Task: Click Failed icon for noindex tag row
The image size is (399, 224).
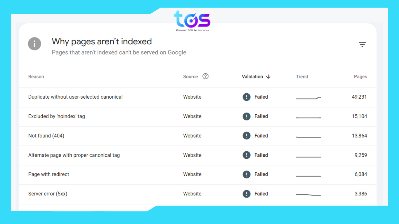Action: (247, 116)
